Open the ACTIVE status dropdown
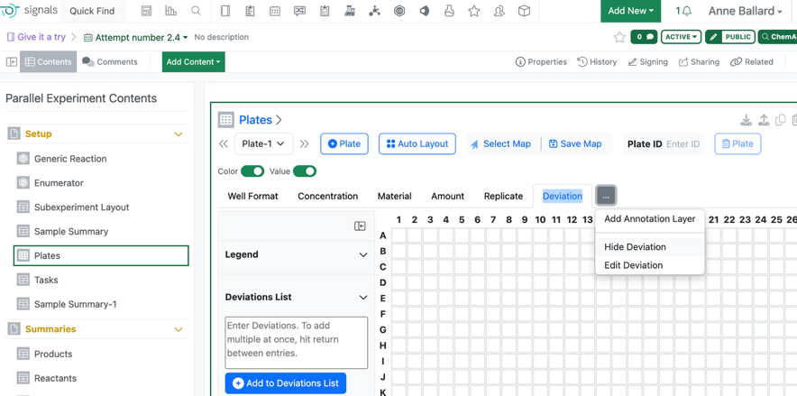Image resolution: width=797 pixels, height=396 pixels. point(681,37)
